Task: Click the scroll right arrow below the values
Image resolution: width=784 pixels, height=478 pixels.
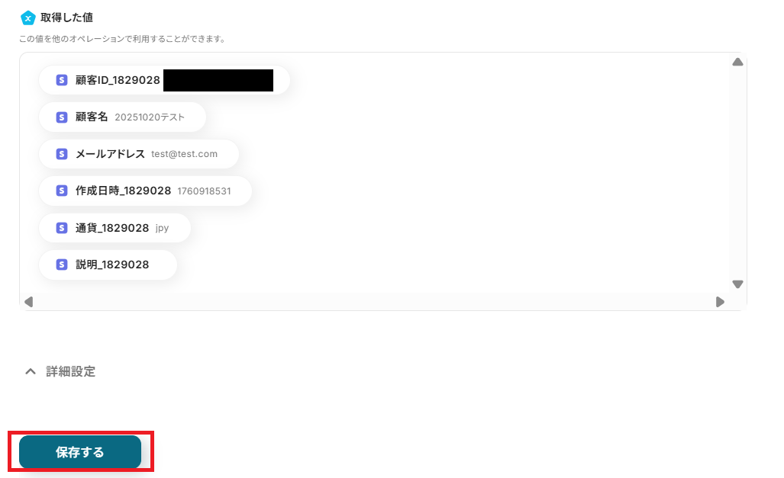Action: coord(720,302)
